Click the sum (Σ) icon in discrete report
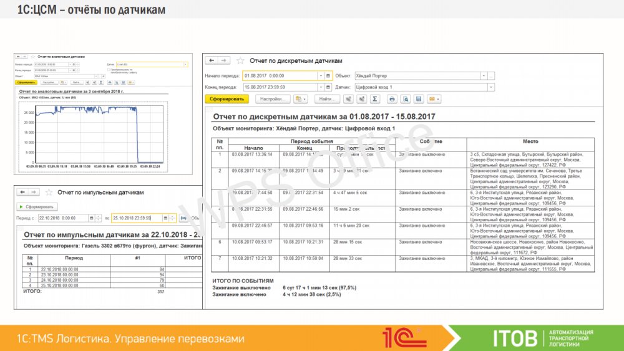Screen dimensions: 624x351 tap(374, 99)
